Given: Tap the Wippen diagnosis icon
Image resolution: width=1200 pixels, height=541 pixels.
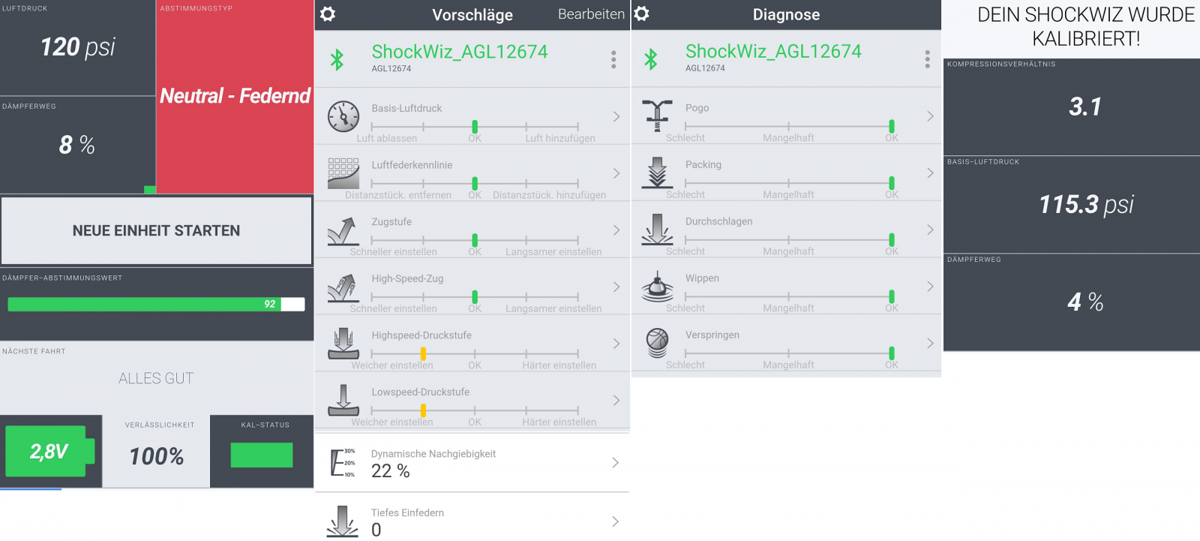Looking at the screenshot, I should click(657, 287).
